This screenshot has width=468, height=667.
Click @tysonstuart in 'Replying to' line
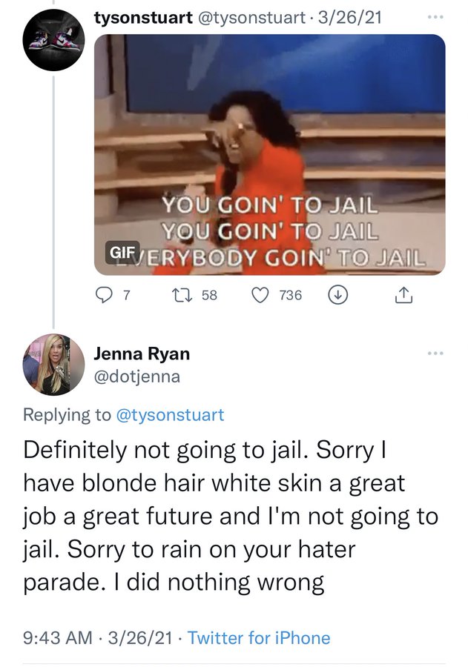[x=170, y=414]
